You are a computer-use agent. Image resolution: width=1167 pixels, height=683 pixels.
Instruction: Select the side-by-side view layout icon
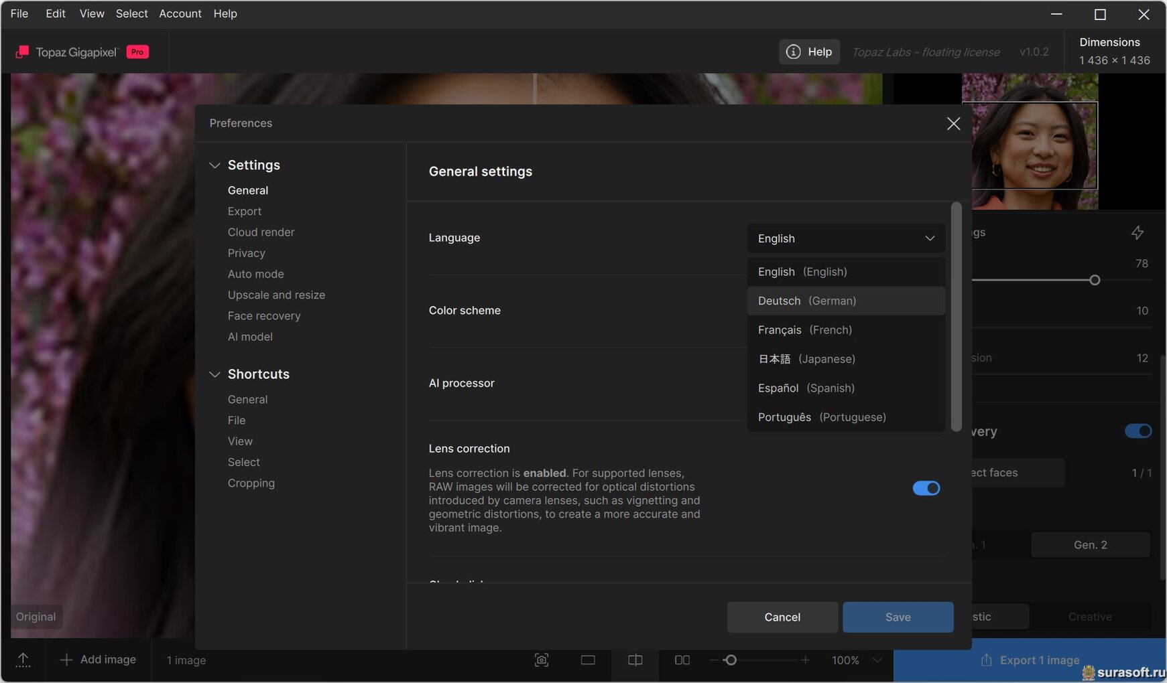(682, 660)
